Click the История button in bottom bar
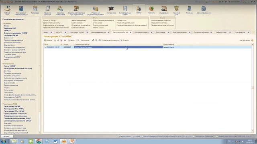Viewport: 257px width, 144px height. coord(7,136)
